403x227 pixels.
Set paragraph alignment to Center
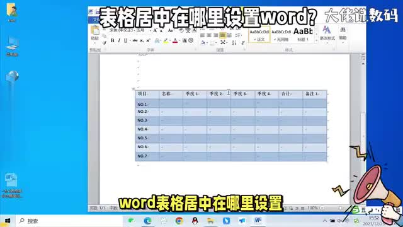(x=209, y=35)
